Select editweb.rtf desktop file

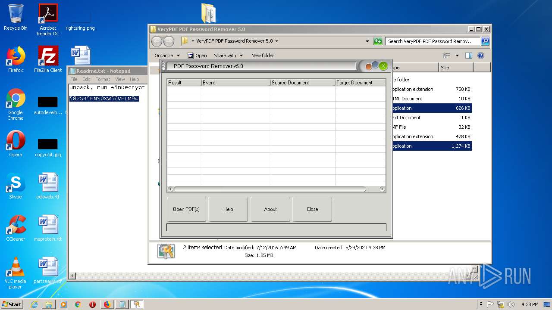pyautogui.click(x=48, y=186)
